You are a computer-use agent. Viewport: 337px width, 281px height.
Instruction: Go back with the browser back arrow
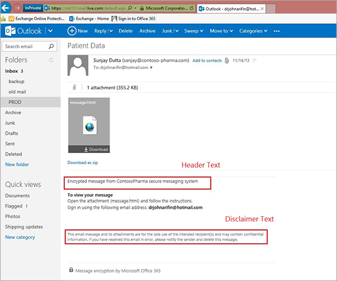[x=6, y=8]
